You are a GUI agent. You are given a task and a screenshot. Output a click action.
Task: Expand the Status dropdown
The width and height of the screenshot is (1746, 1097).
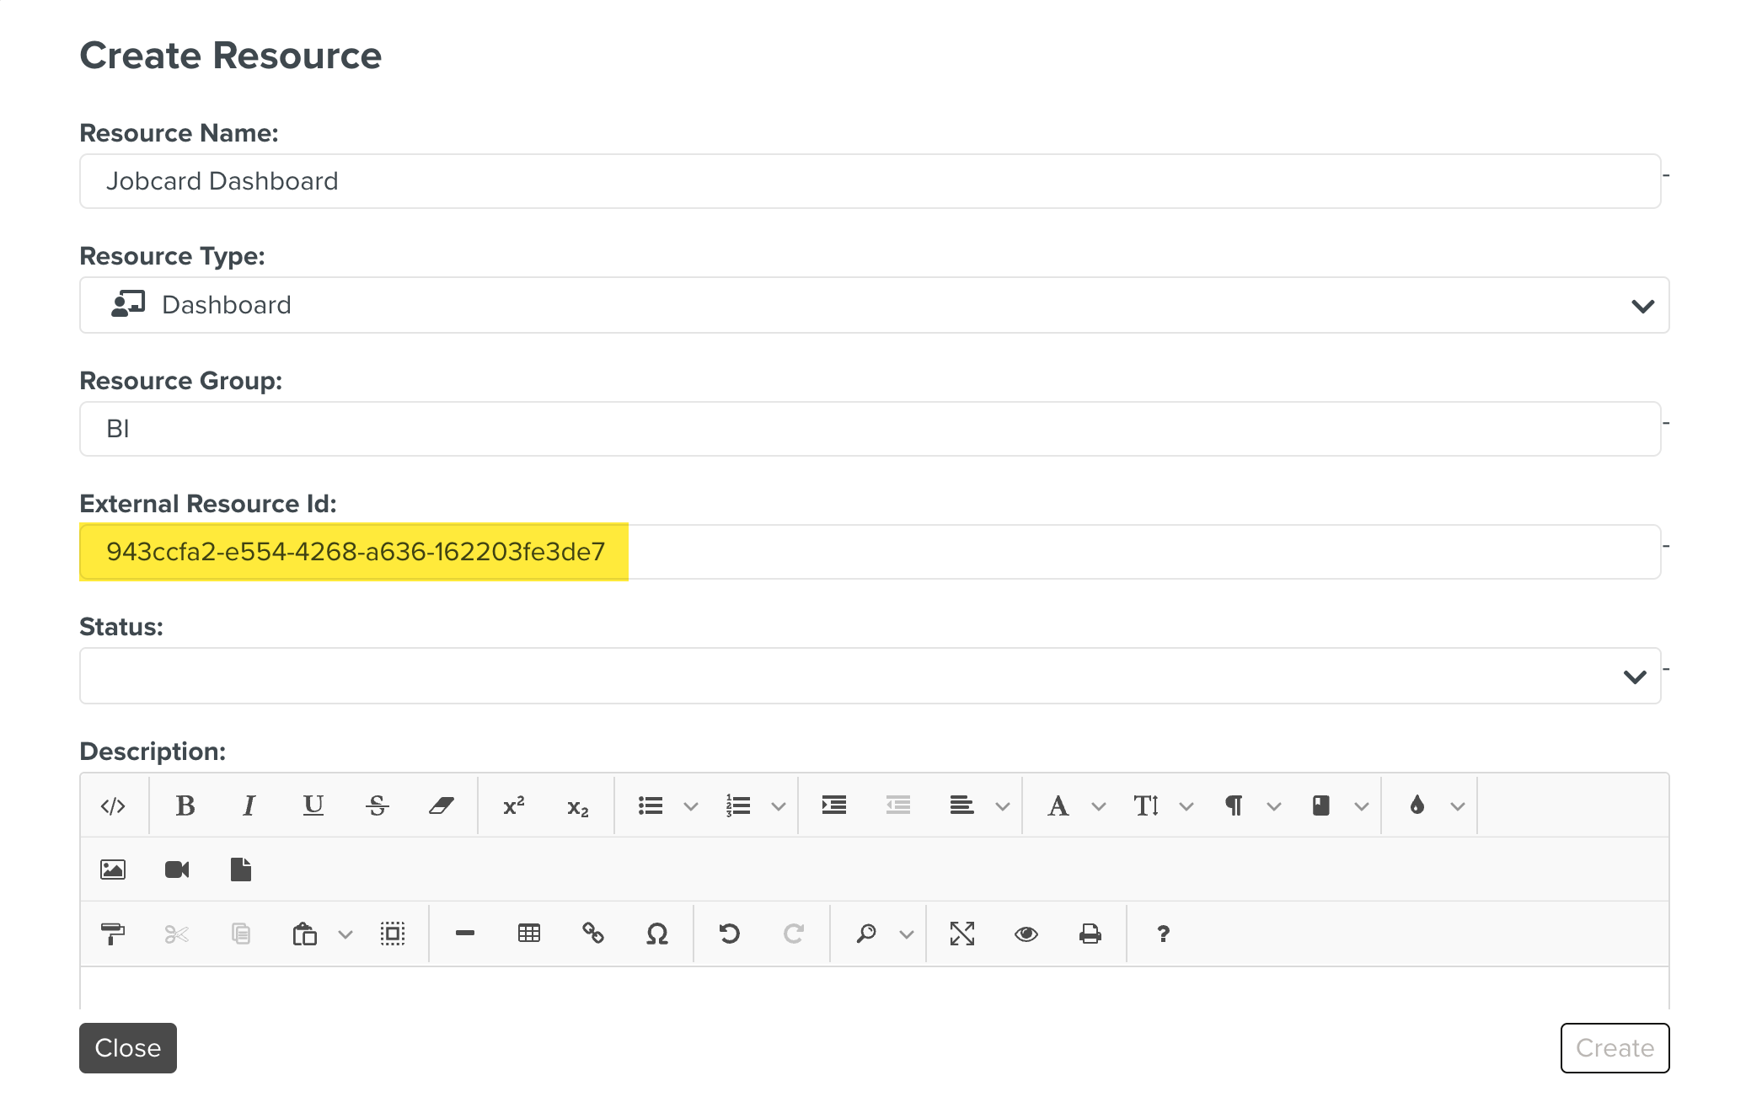point(870,676)
